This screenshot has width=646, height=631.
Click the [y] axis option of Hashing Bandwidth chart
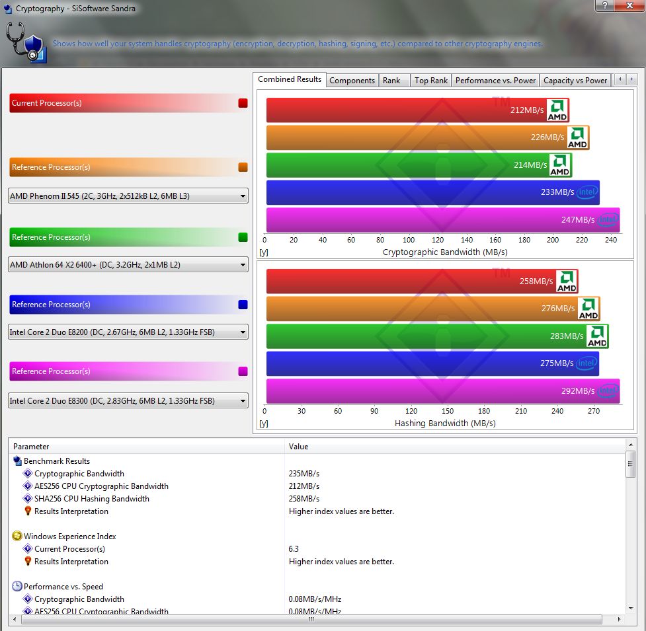pyautogui.click(x=264, y=424)
